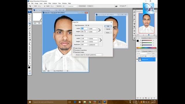185x104 pixels.
Task: Open Workspace dropdown in options bar
Action: [x=123, y=6]
